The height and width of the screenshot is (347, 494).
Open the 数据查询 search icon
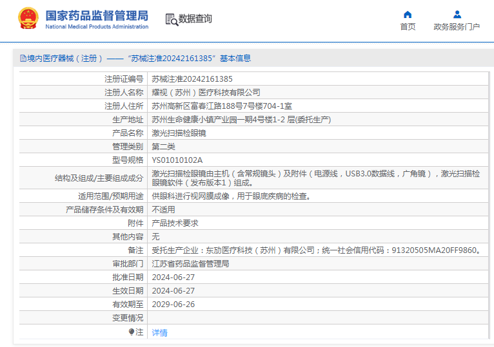(172, 19)
